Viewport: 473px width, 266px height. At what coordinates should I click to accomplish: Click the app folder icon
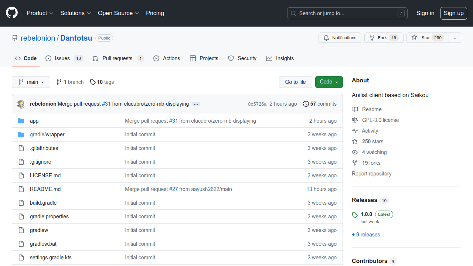(x=21, y=121)
